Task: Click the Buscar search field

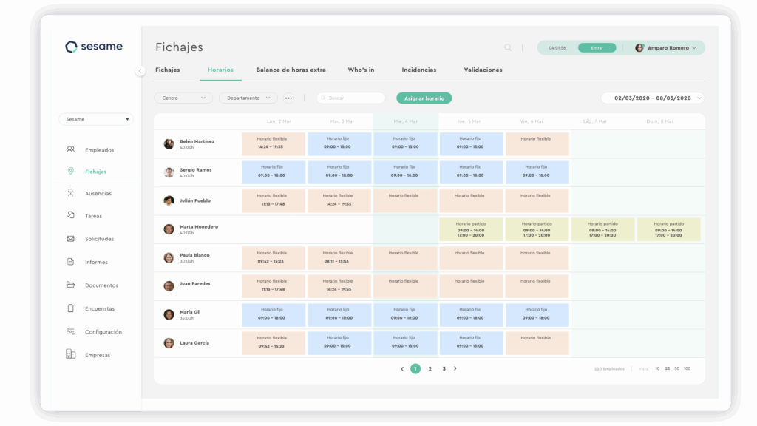Action: (x=351, y=98)
